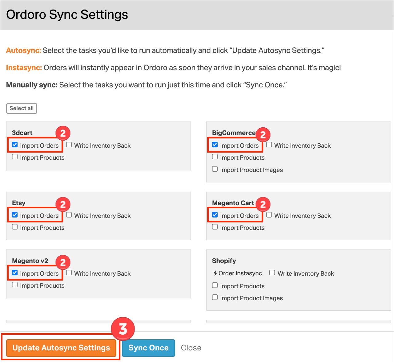The image size is (394, 363).
Task: Click the Select all button
Action: [22, 108]
